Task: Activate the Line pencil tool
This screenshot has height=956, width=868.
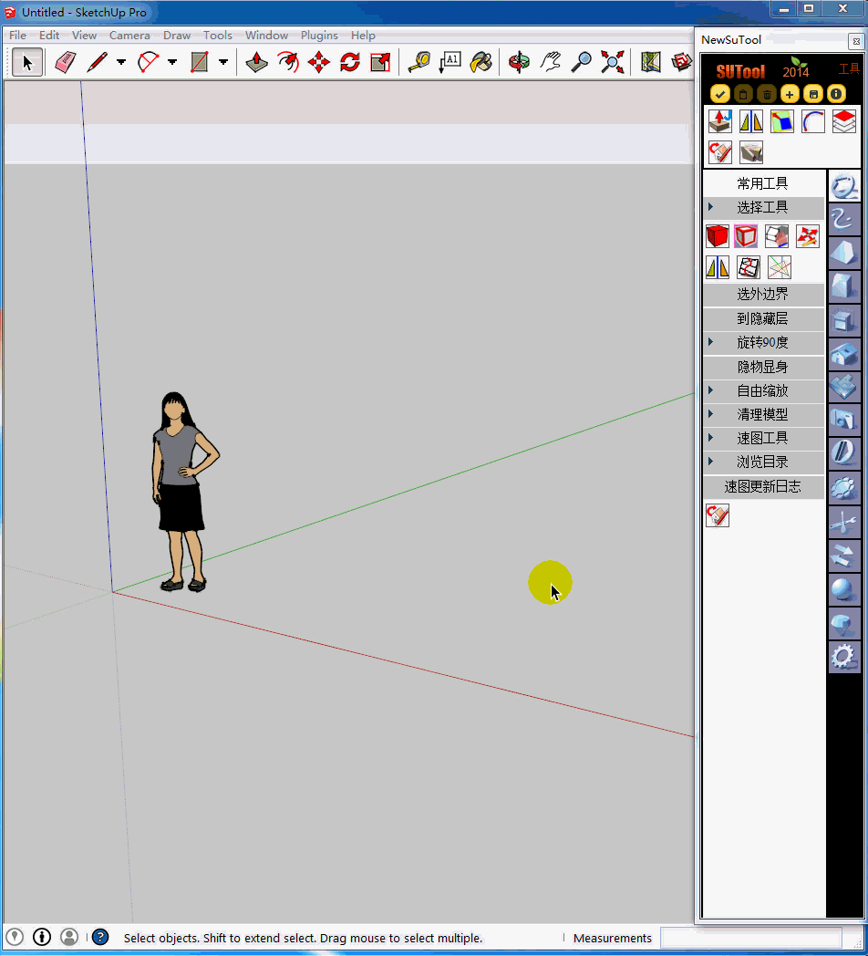Action: point(97,62)
